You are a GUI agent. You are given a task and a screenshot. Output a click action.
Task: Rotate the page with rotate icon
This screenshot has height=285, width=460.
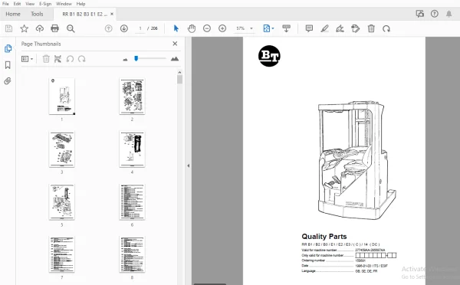click(x=386, y=28)
